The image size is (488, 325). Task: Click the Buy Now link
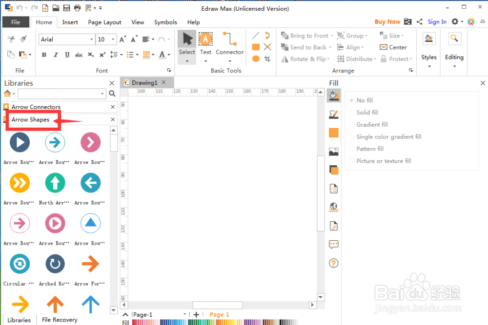tap(387, 22)
